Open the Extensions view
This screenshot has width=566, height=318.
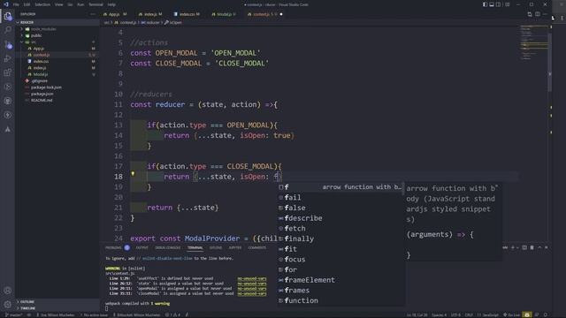coord(8,72)
